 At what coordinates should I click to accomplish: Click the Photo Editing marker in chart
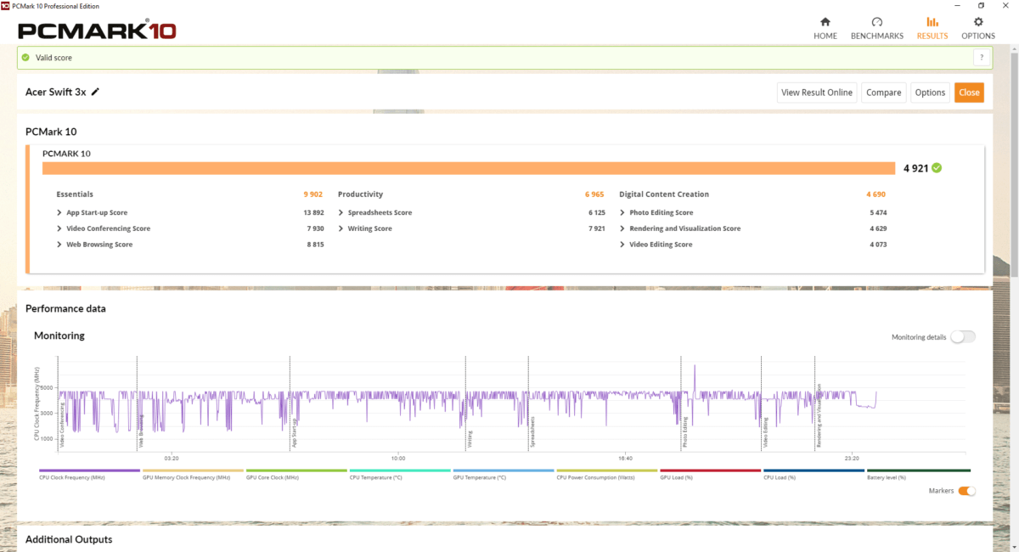coord(685,431)
